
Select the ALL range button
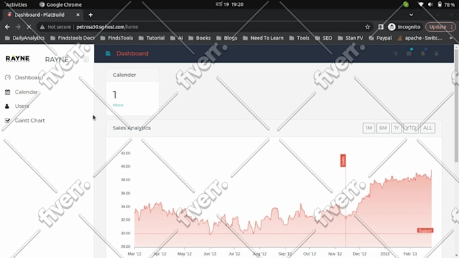(x=427, y=128)
